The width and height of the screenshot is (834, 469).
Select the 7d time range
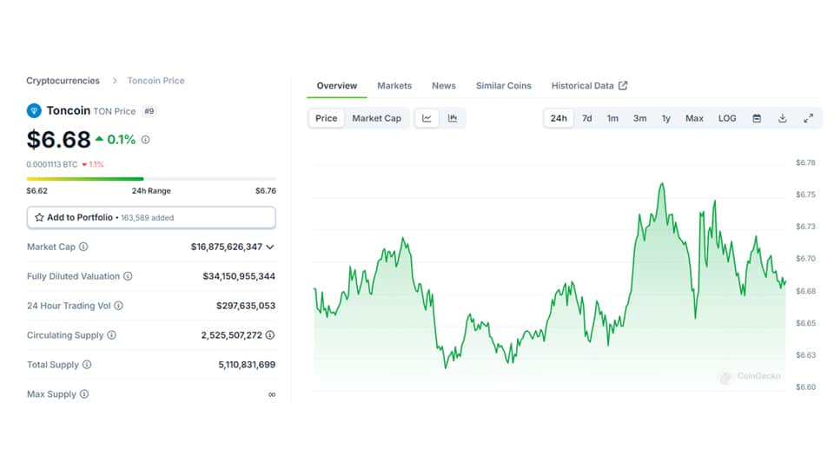(586, 118)
